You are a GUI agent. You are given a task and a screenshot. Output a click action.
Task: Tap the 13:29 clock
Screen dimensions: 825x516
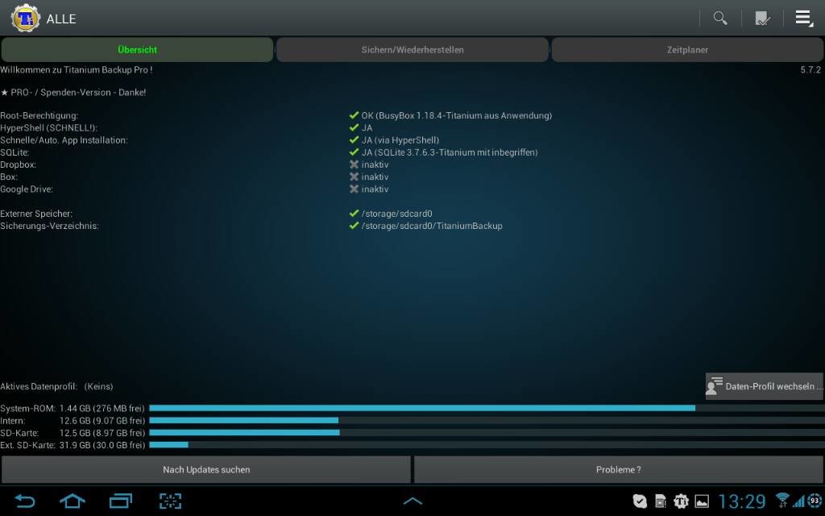742,501
